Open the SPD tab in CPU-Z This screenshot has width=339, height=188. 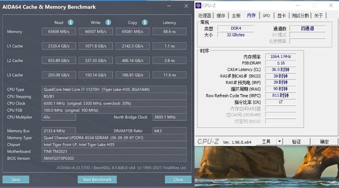click(x=266, y=16)
